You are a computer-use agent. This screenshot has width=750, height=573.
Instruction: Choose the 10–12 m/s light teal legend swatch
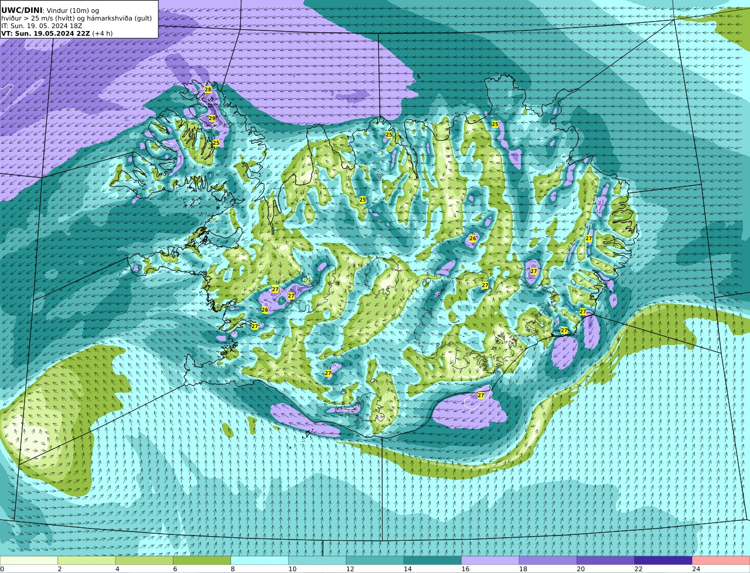click(317, 560)
